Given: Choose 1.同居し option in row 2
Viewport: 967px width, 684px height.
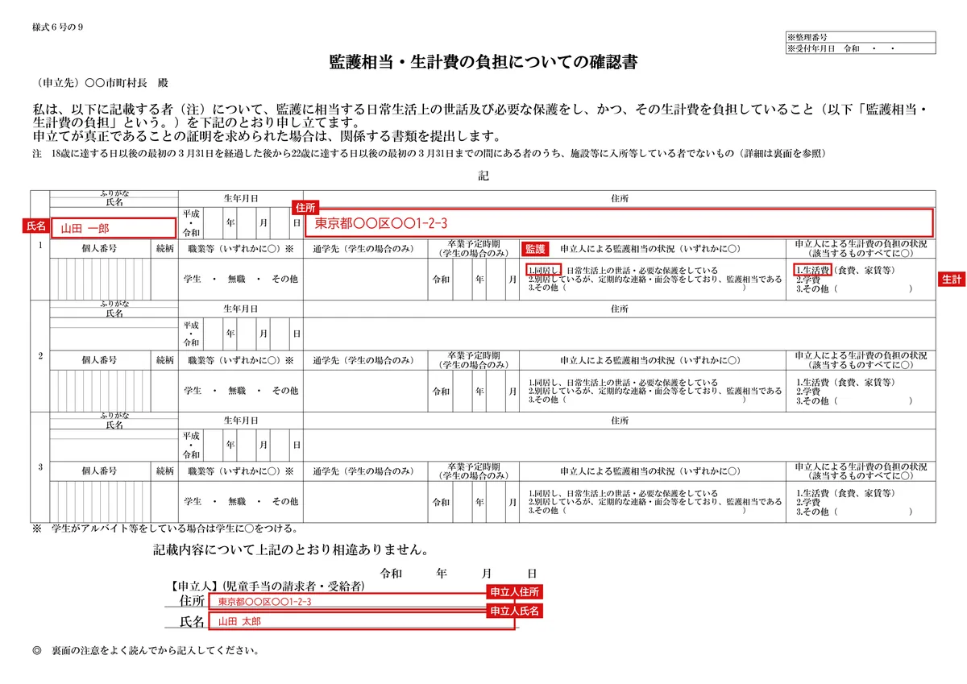Looking at the screenshot, I should 623,383.
